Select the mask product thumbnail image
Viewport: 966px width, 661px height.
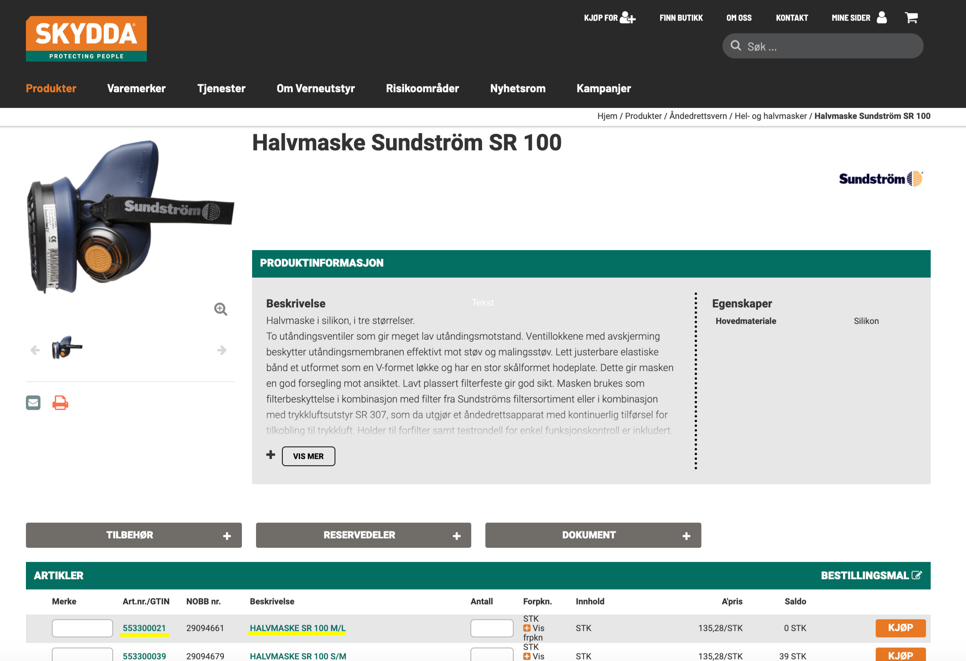pyautogui.click(x=66, y=348)
